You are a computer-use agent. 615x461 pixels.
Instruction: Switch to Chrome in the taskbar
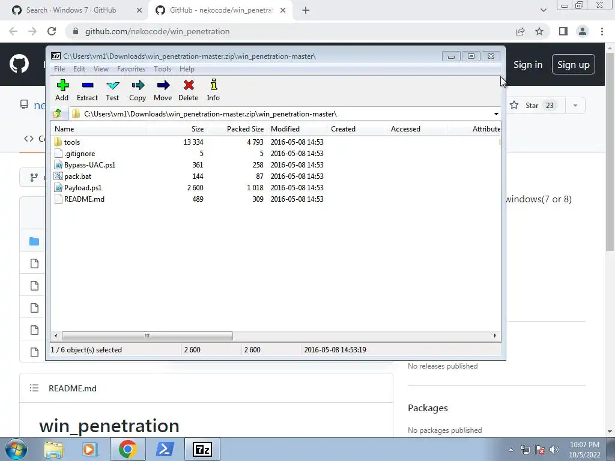point(127,449)
